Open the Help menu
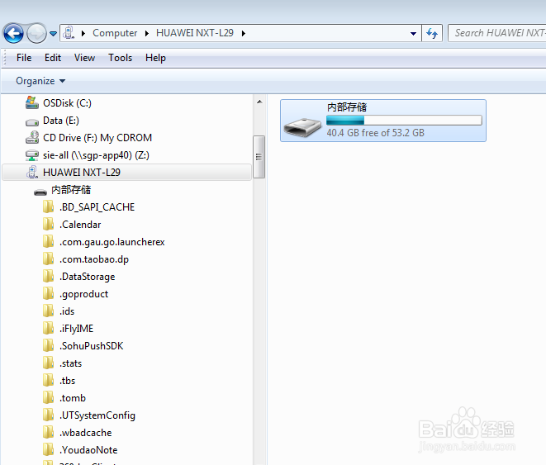The height and width of the screenshot is (465, 546). [x=155, y=58]
